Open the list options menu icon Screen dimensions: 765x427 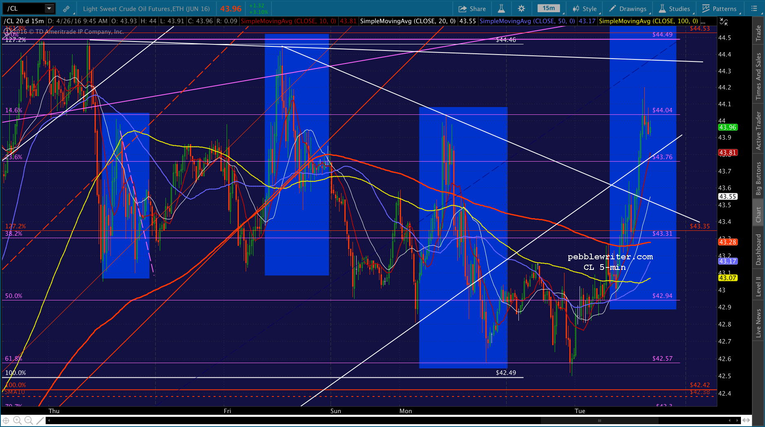754,9
